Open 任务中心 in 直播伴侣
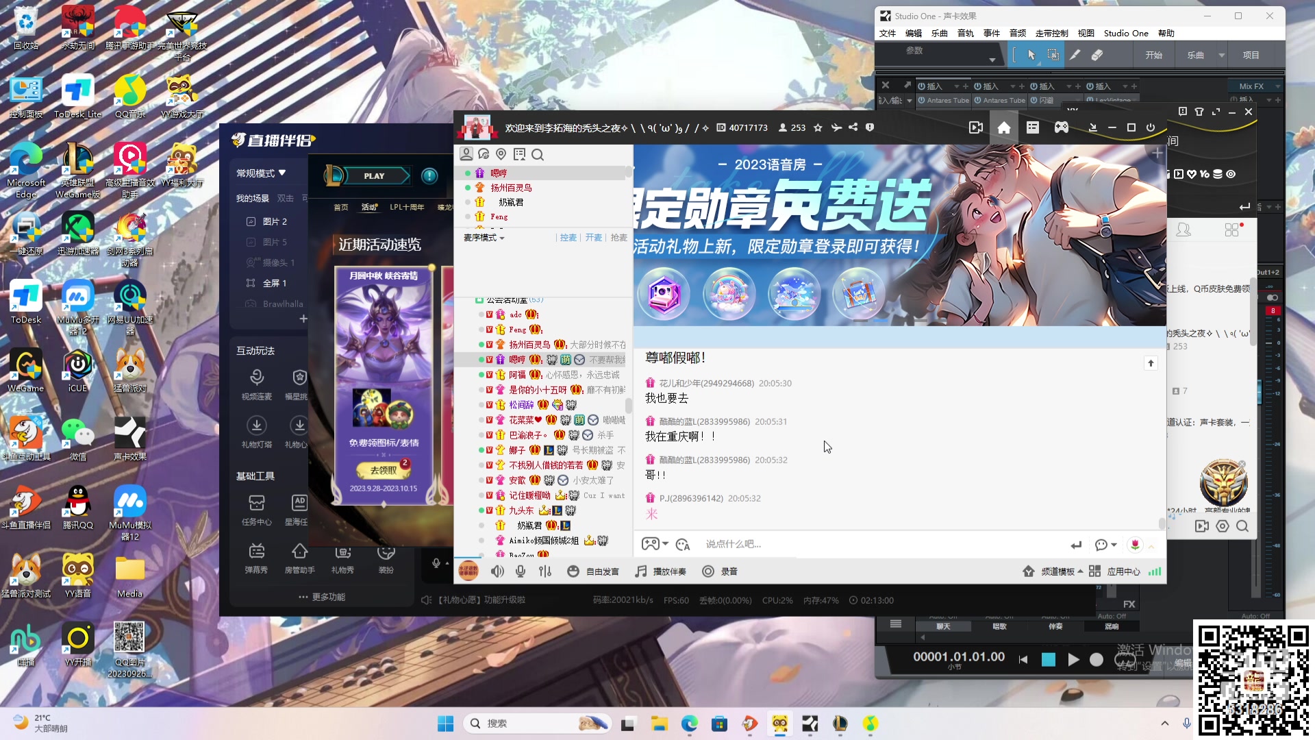Image resolution: width=1315 pixels, height=740 pixels. coord(257,510)
